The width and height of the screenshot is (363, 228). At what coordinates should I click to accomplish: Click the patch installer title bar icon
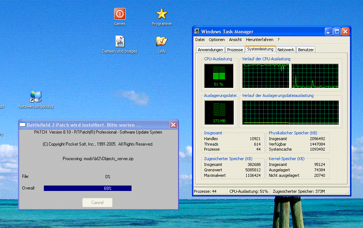point(22,125)
